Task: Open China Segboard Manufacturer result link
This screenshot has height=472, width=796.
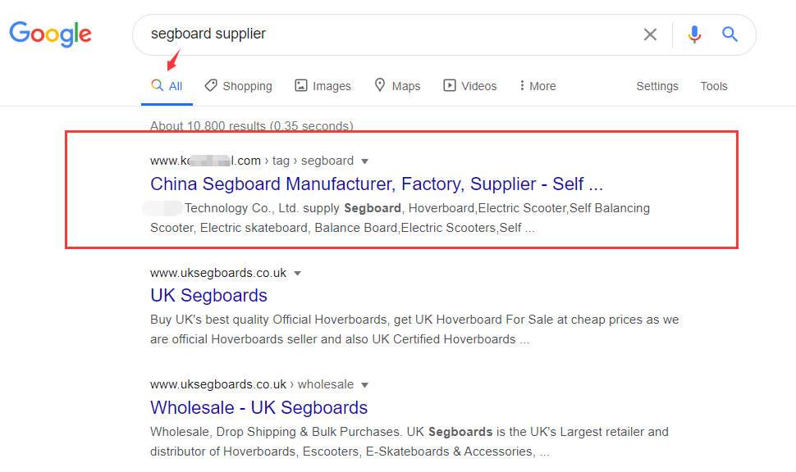Action: point(377,184)
